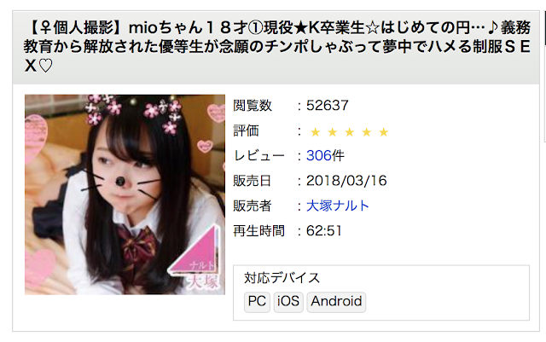Choose the Android device badge
Viewport: 546px width, 342px height.
[336, 302]
